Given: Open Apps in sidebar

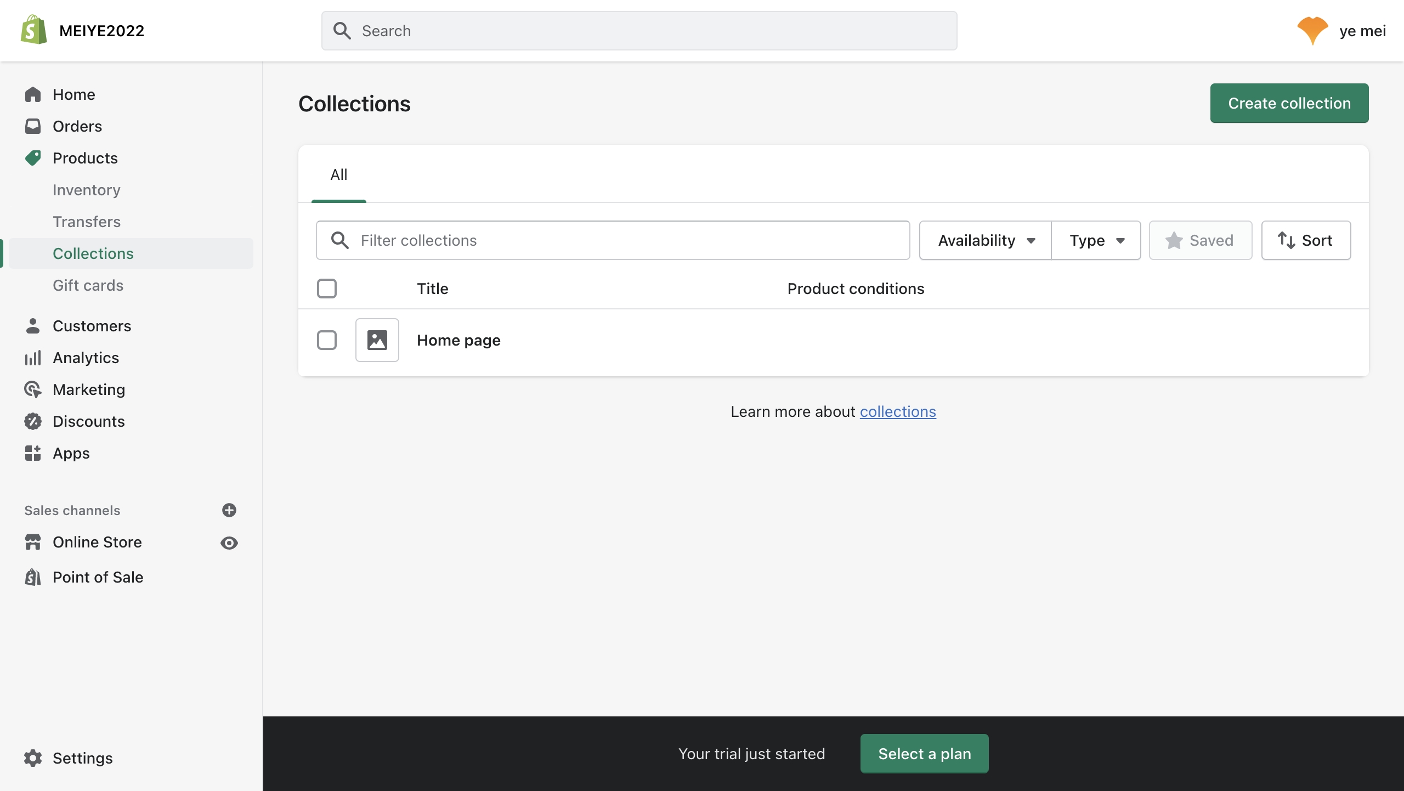Looking at the screenshot, I should (x=71, y=453).
